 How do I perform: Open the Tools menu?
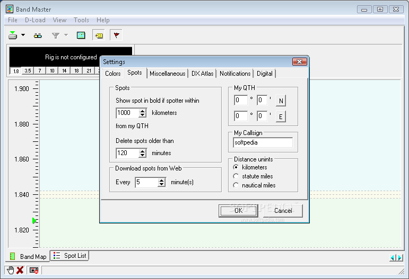click(x=81, y=20)
